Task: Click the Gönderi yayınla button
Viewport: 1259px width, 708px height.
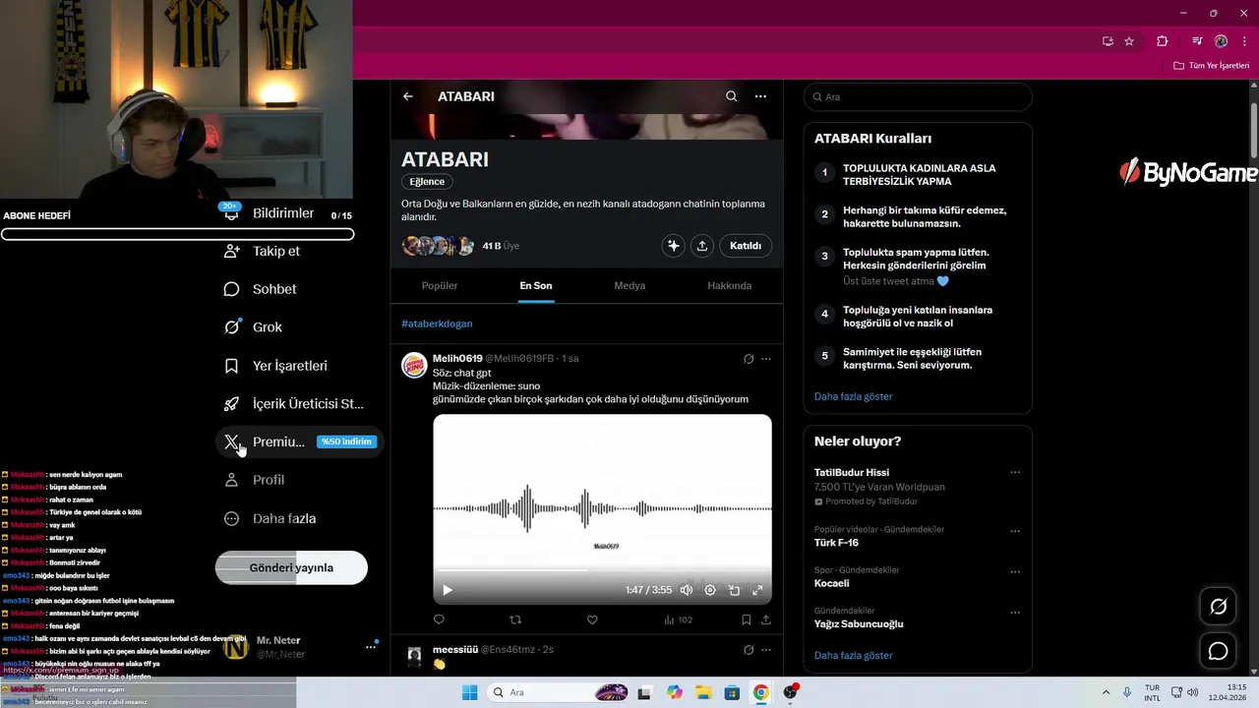Action: [291, 567]
